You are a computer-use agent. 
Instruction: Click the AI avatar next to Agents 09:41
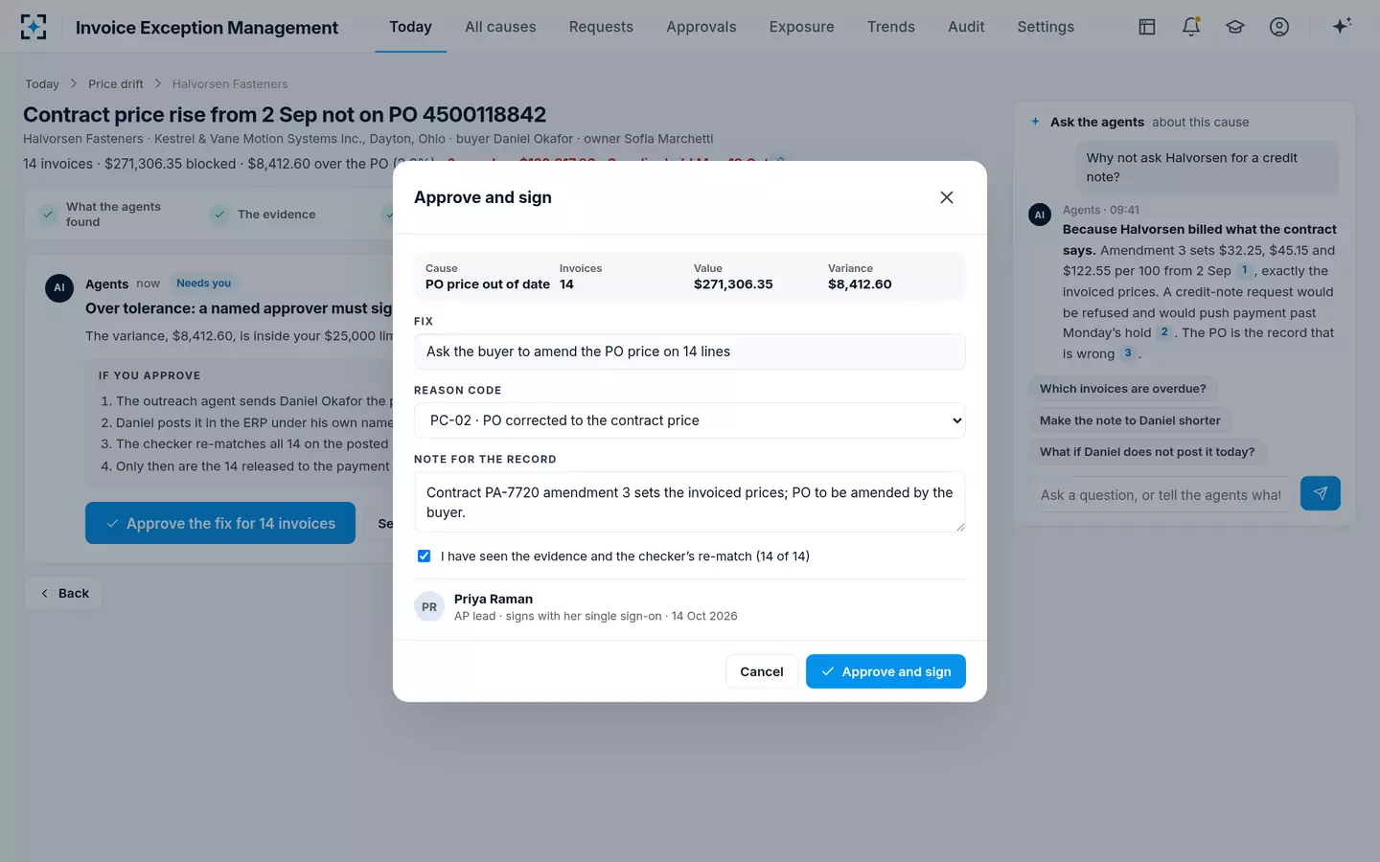(1040, 215)
